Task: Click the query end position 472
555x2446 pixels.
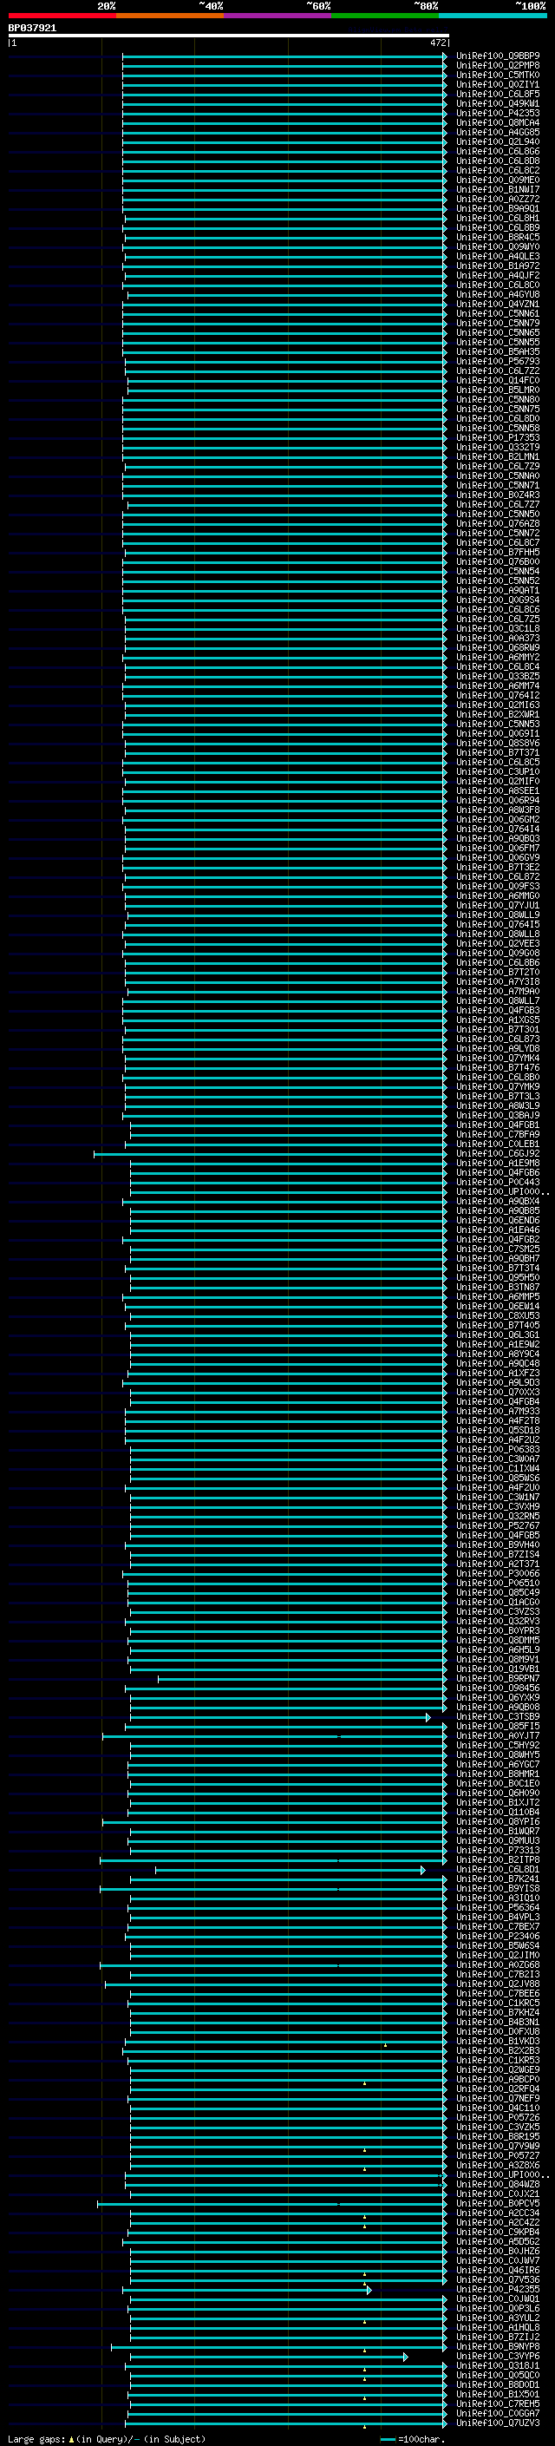Action: [x=437, y=43]
